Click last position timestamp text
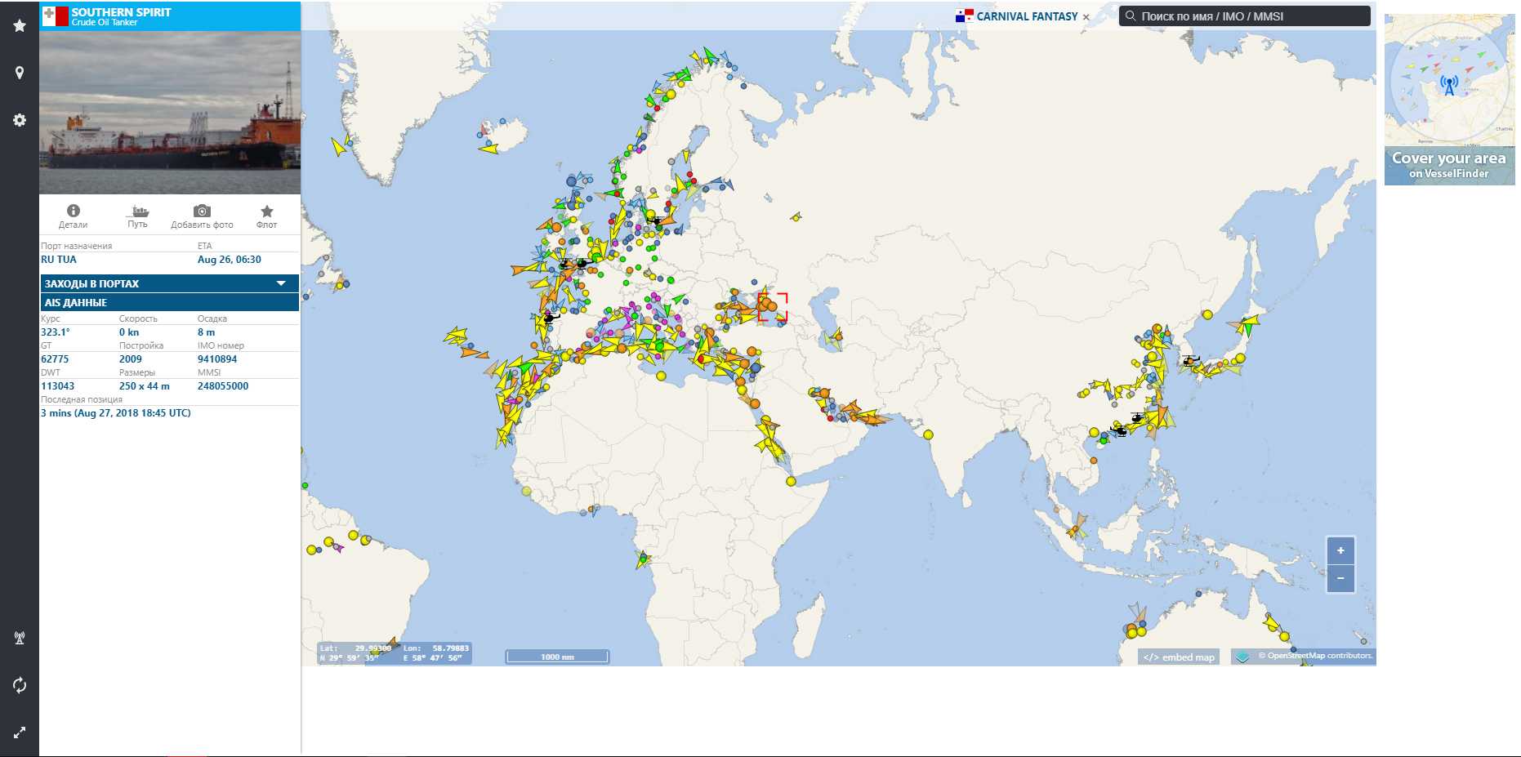The image size is (1521, 757). tap(116, 413)
